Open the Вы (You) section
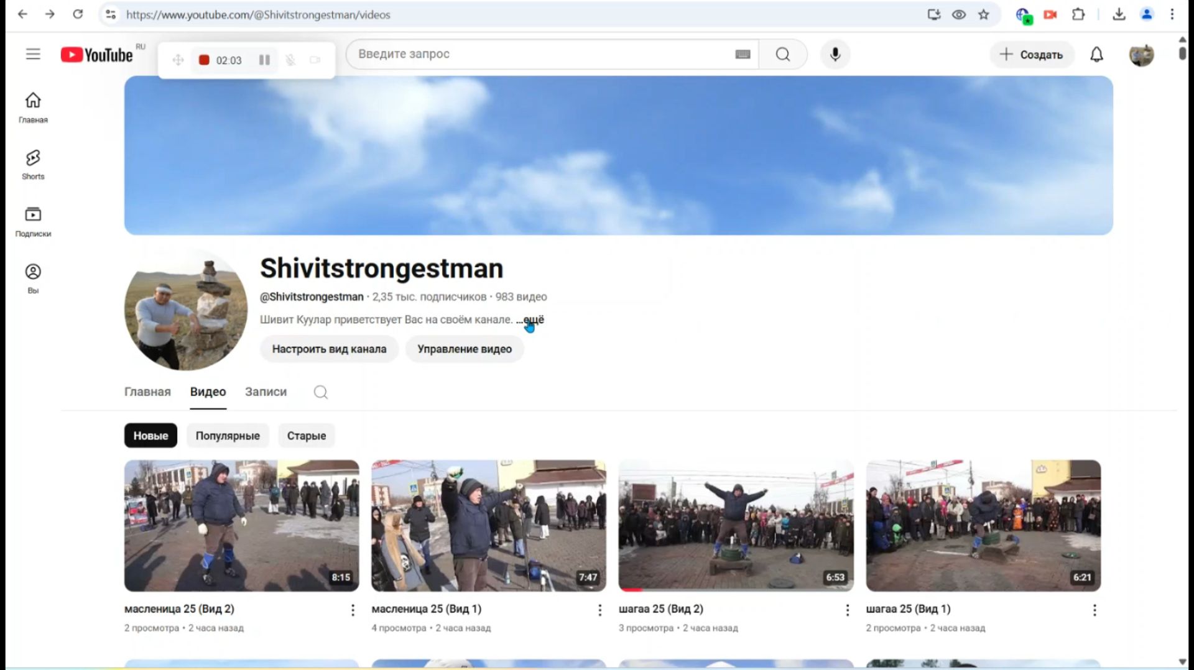The height and width of the screenshot is (670, 1194). point(33,277)
